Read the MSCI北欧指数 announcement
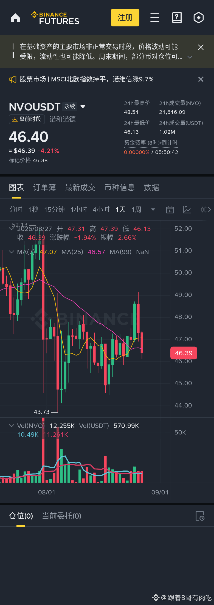This screenshot has height=605, width=214. click(x=87, y=79)
